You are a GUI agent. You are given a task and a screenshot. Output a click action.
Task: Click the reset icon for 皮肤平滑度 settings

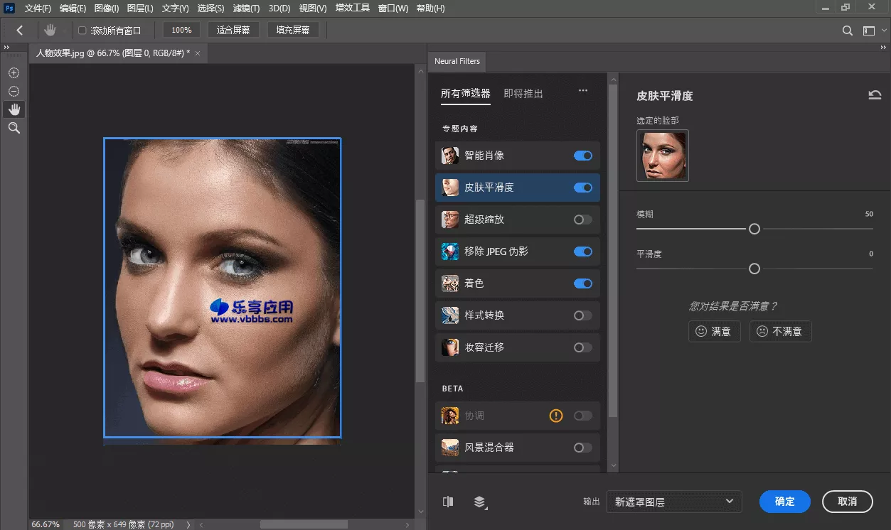(875, 94)
